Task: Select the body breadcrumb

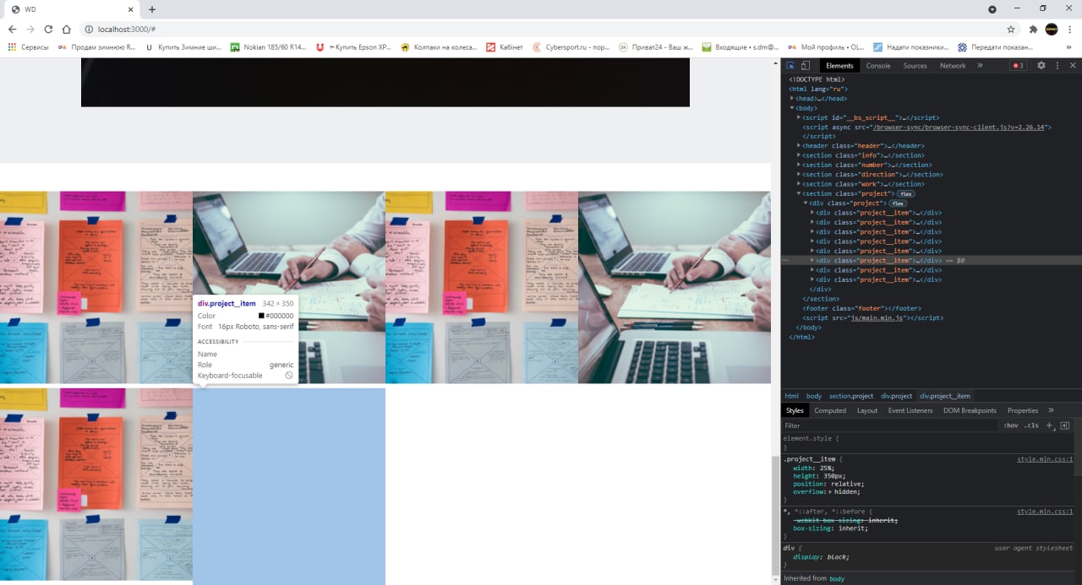Action: pos(813,396)
